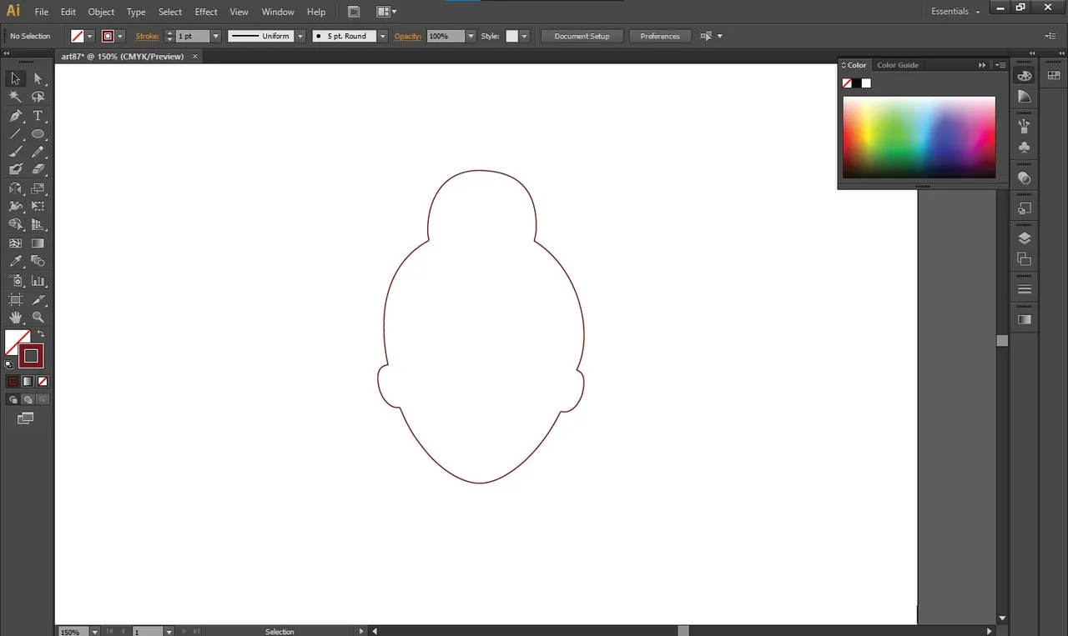Change screen mode at toolbox bottom
This screenshot has width=1068, height=636.
coord(25,418)
